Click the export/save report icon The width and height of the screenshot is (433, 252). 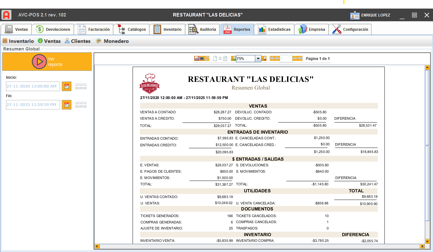[196, 58]
